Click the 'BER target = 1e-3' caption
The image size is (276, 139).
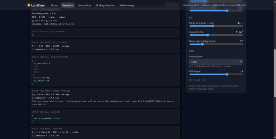tap(198, 80)
